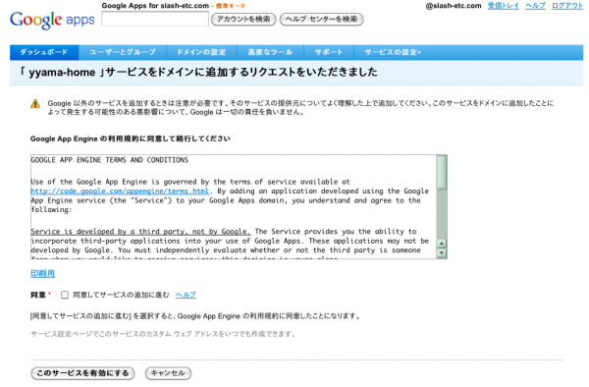Click the @slash-etc.com account text
The image size is (589, 387).
(x=454, y=6)
